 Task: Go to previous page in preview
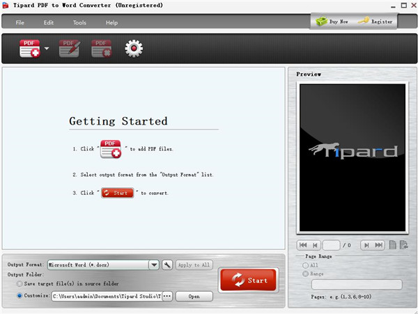pos(315,245)
